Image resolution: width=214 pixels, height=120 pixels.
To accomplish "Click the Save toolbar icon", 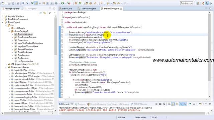I will pos(9,3).
